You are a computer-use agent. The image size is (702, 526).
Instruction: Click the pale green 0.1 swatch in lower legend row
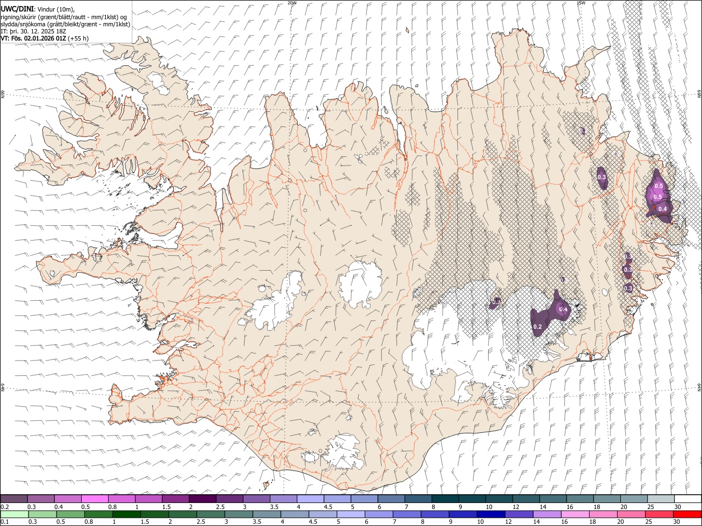(x=15, y=514)
